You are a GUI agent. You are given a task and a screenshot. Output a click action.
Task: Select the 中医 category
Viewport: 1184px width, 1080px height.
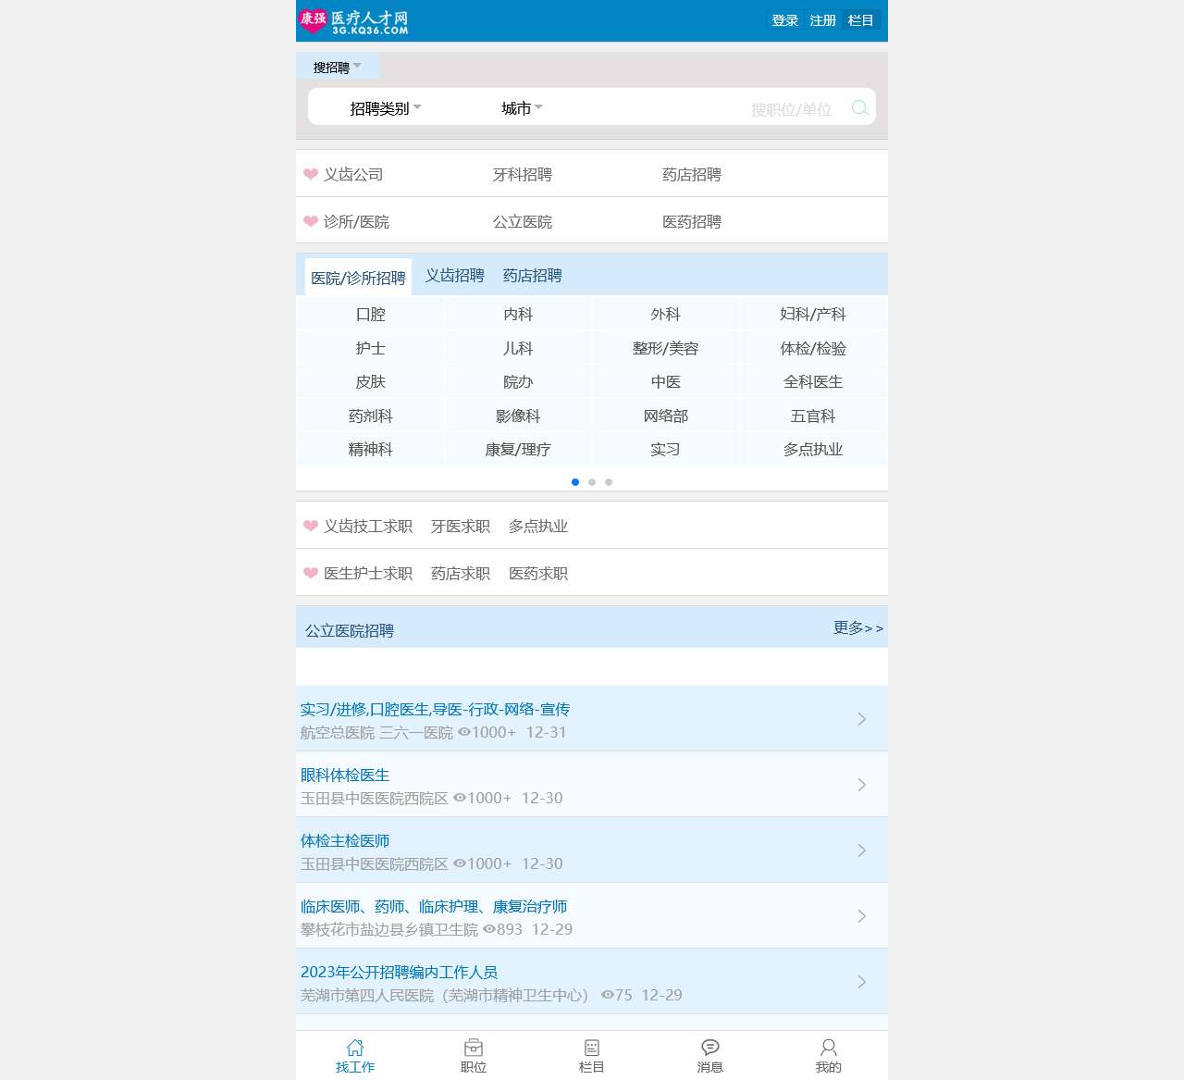point(666,382)
